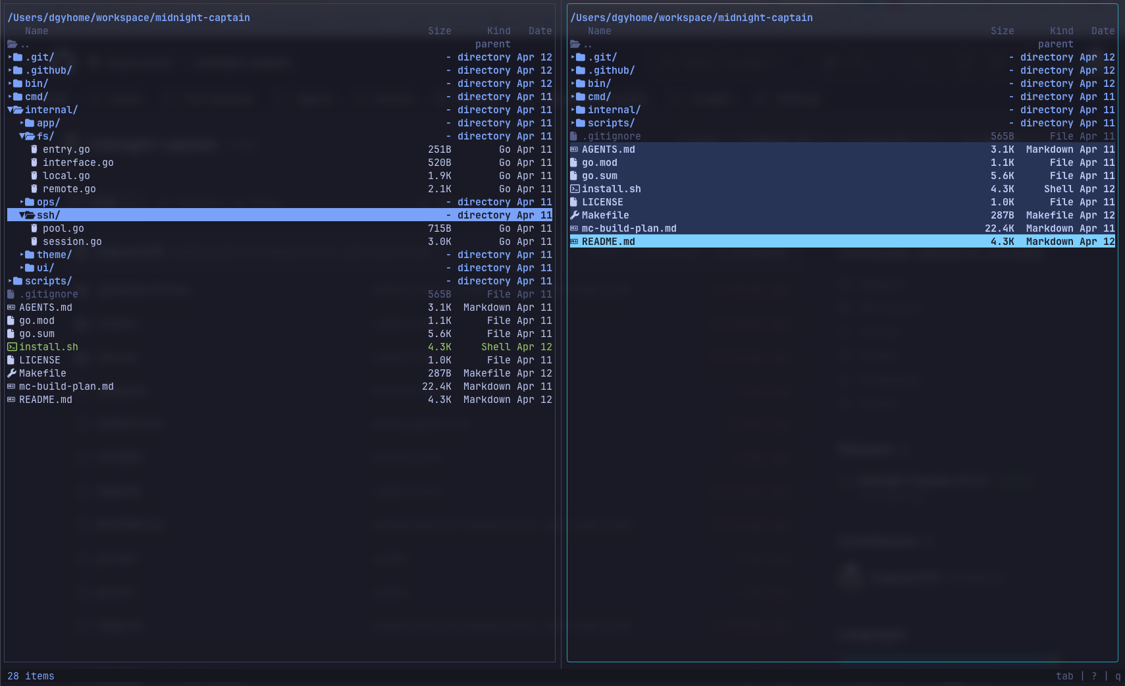The image size is (1125, 686).
Task: Click the wrench icon beside Makefile in left pane
Action: [11, 373]
